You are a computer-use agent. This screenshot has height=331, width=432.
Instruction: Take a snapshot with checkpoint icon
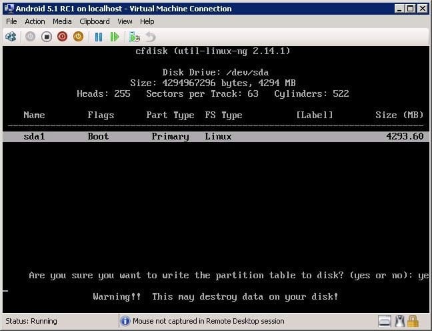point(135,37)
